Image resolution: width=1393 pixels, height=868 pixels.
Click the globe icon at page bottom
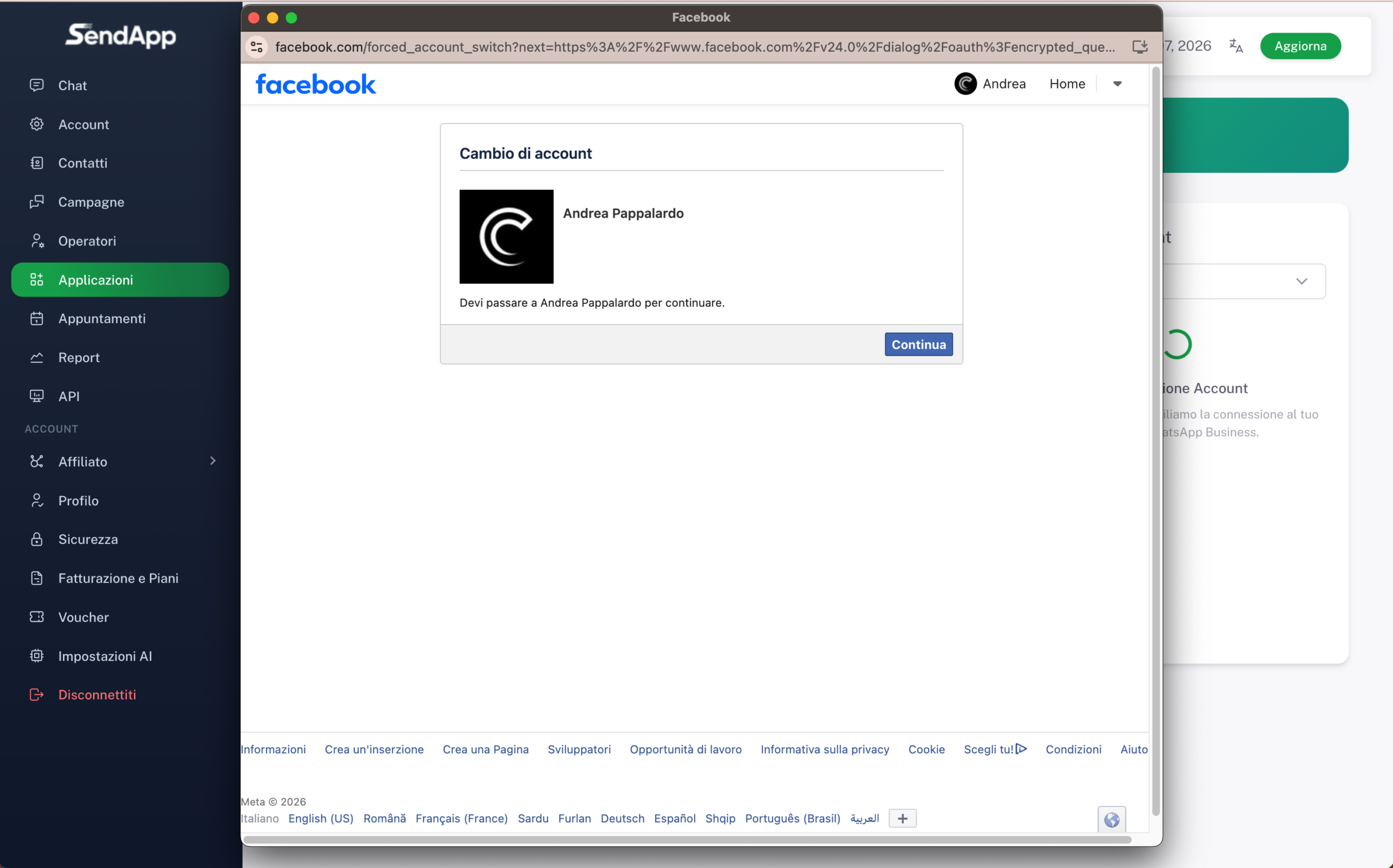[1112, 819]
